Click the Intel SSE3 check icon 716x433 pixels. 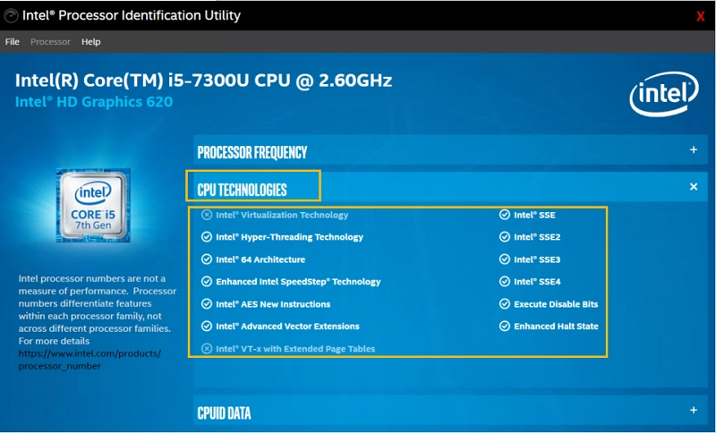click(505, 259)
